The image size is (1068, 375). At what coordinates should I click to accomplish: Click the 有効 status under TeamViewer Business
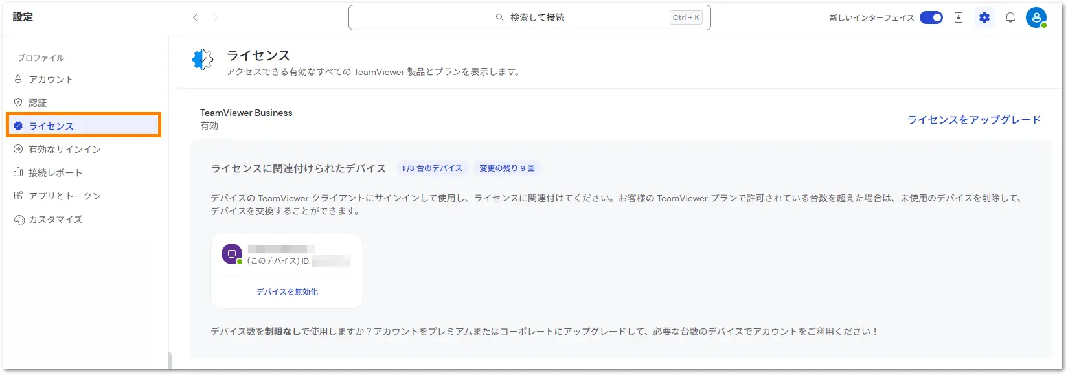[209, 126]
